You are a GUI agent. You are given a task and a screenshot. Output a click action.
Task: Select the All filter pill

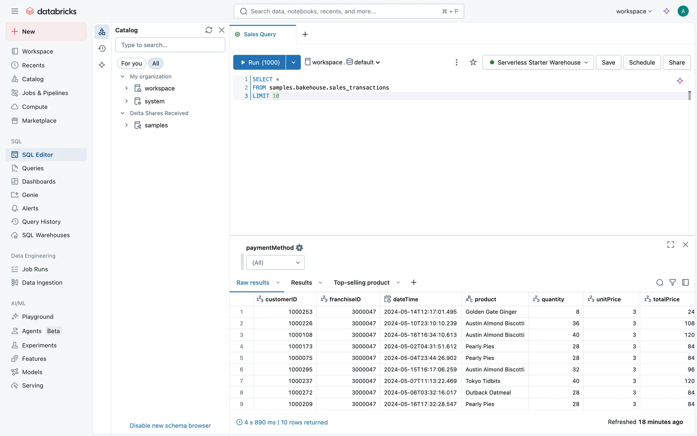[156, 63]
